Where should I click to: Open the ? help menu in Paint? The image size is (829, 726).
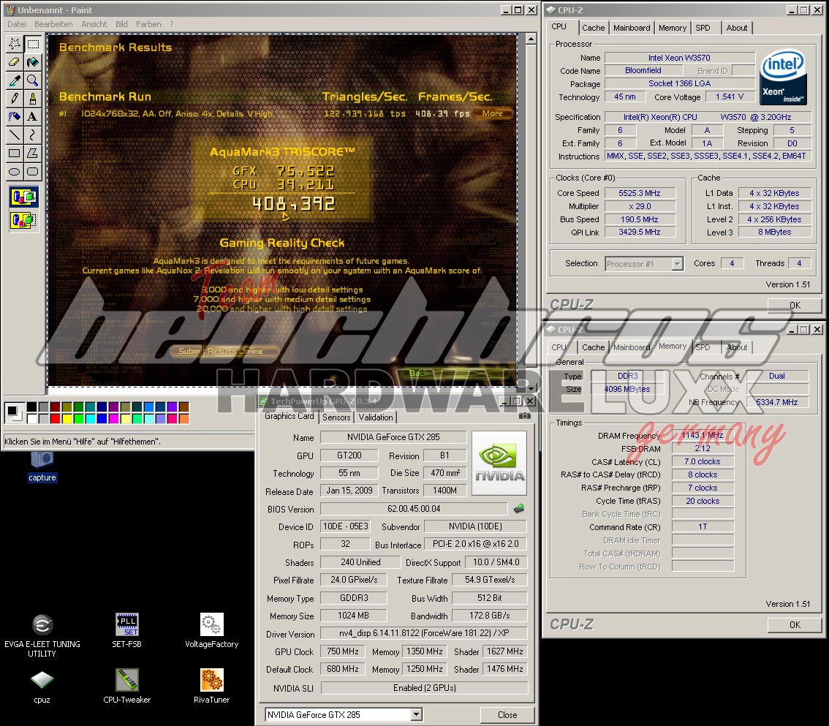[171, 24]
